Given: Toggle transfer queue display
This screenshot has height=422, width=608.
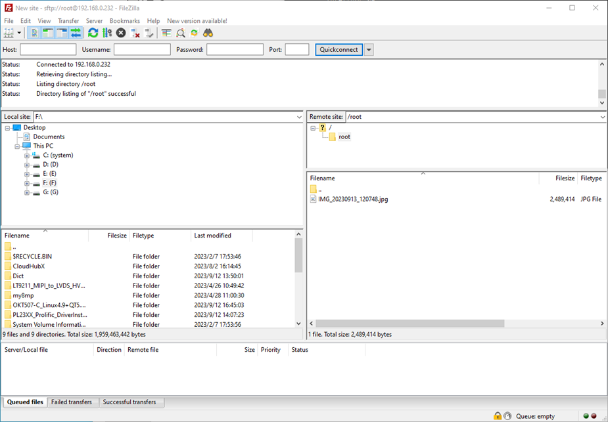Looking at the screenshot, I should point(76,33).
